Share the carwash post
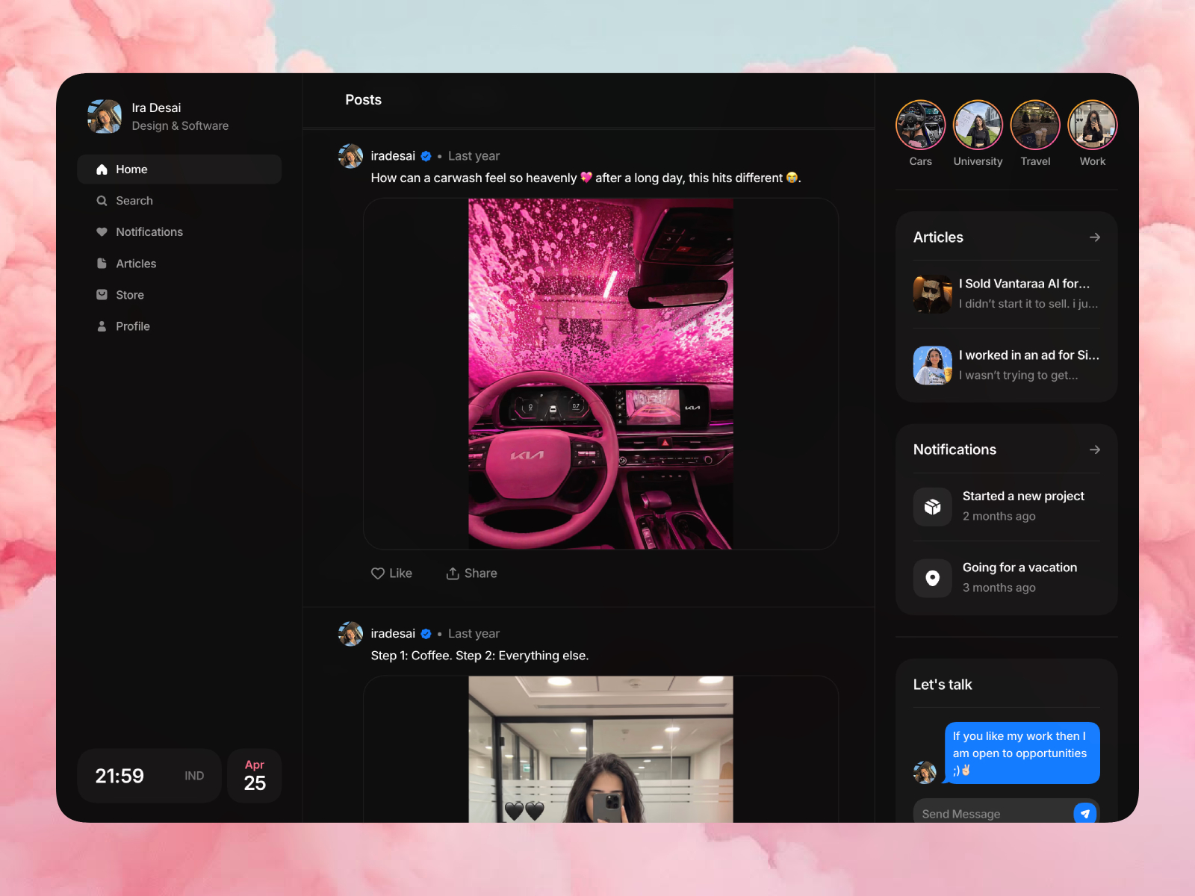Image resolution: width=1195 pixels, height=896 pixels. 471,573
